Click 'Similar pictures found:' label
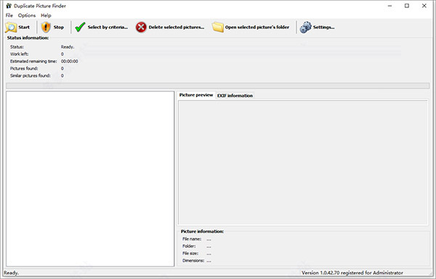Image resolution: width=436 pixels, height=279 pixels. tap(31, 75)
